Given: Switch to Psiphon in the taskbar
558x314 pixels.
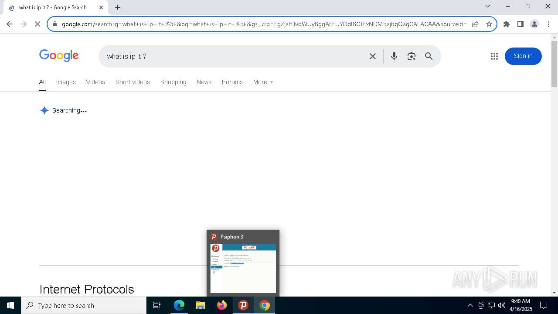Looking at the screenshot, I should click(243, 305).
